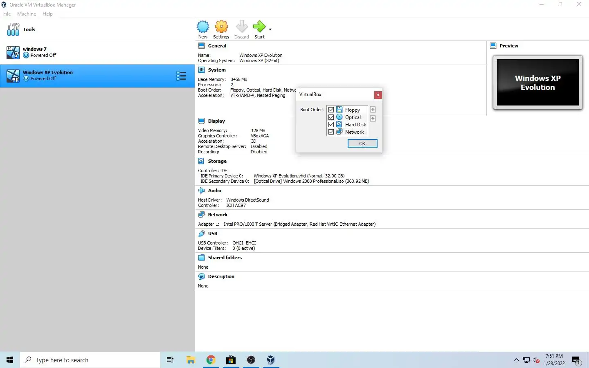Select the windows 7 virtual machine

point(97,52)
